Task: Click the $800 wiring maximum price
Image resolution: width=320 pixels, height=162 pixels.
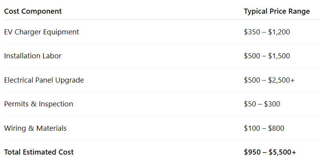Action: 276,128
